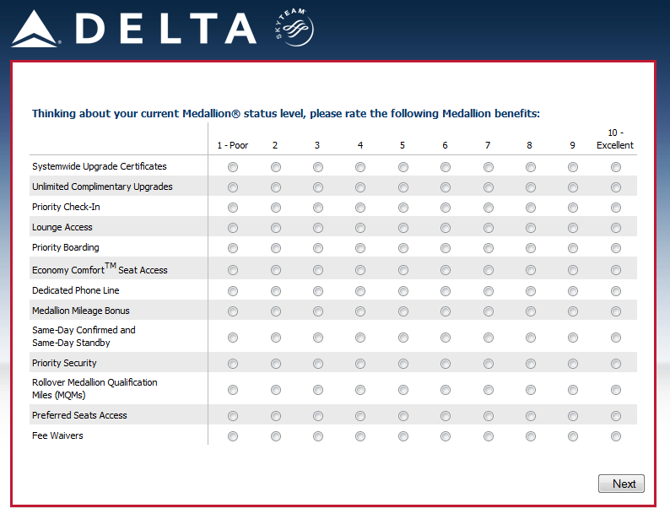Image resolution: width=670 pixels, height=519 pixels.
Task: Rate Lounge Access as 8
Action: [x=530, y=228]
